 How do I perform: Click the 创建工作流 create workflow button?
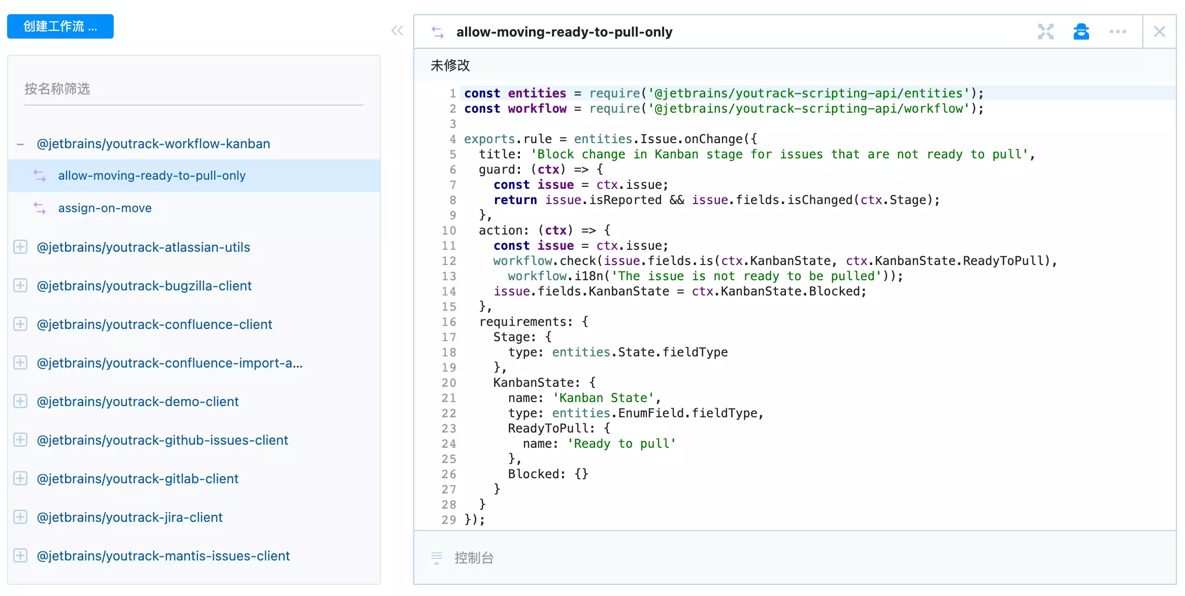coord(60,26)
